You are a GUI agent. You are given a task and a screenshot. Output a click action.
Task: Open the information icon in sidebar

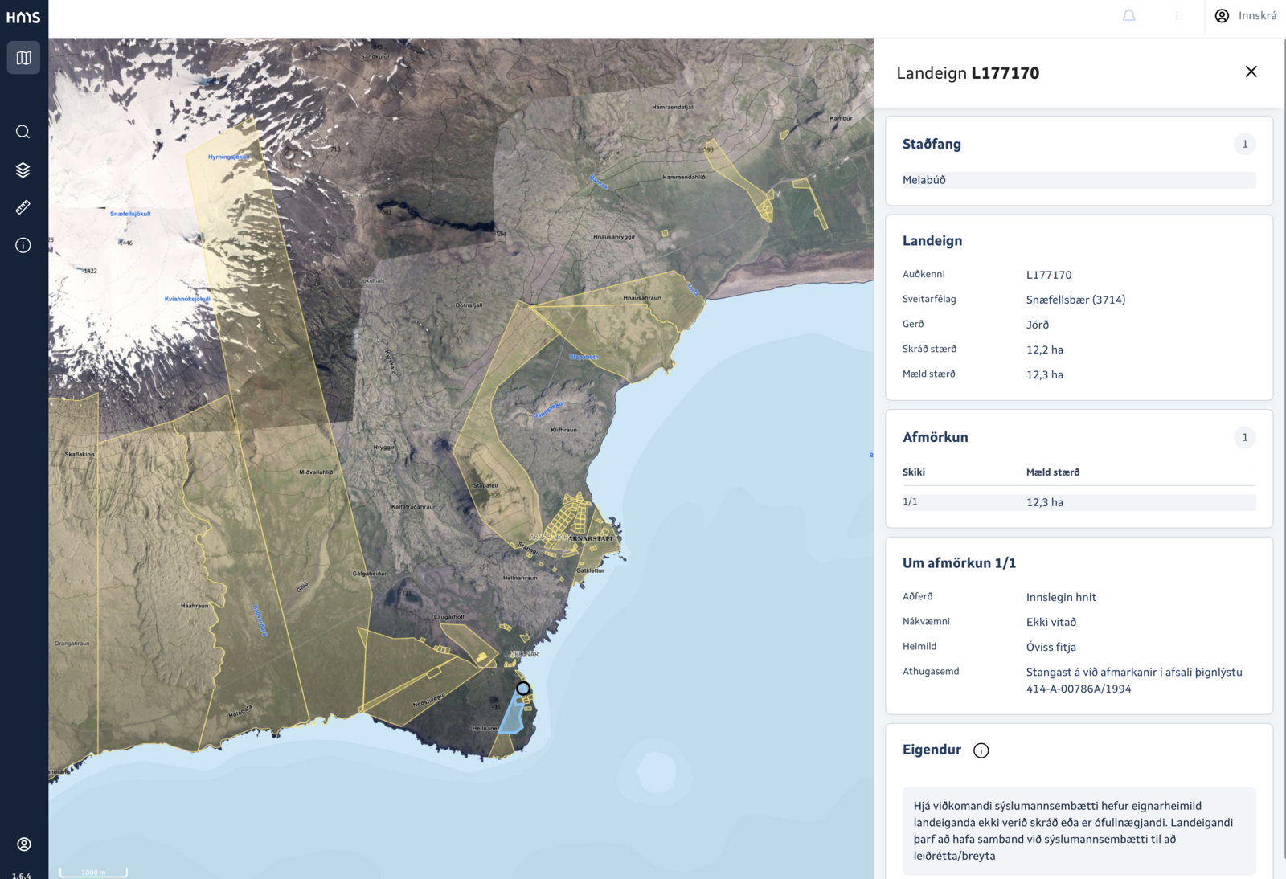23,245
